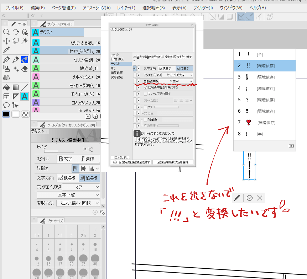Open tool property wrench settings icon
Viewport: 307px width, 279px height.
102,213
